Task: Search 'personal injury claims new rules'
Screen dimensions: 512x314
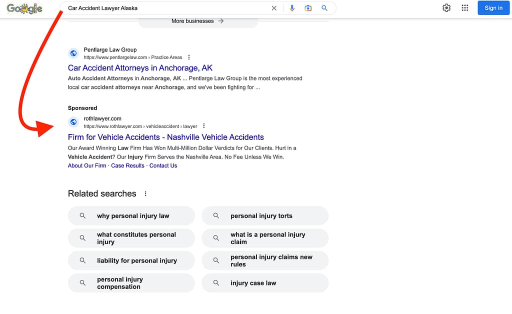Action: (265, 260)
